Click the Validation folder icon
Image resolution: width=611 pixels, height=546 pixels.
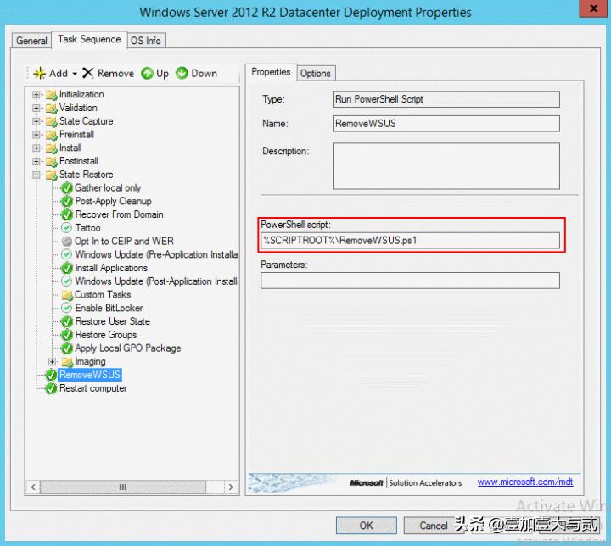[x=52, y=108]
